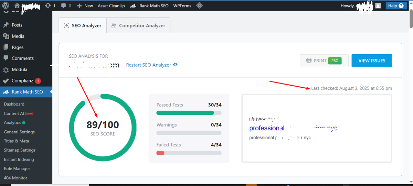Switch to the Competitor Analyzer tab
The image size is (413, 186).
tap(138, 25)
